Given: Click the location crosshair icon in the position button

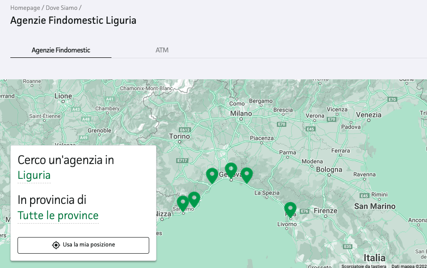Looking at the screenshot, I should (55, 245).
